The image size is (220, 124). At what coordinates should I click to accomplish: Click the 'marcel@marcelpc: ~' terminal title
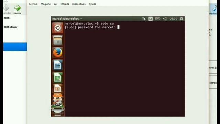[x=67, y=19]
